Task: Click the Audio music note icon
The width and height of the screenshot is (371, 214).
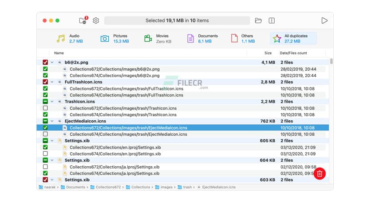Action: pos(61,38)
